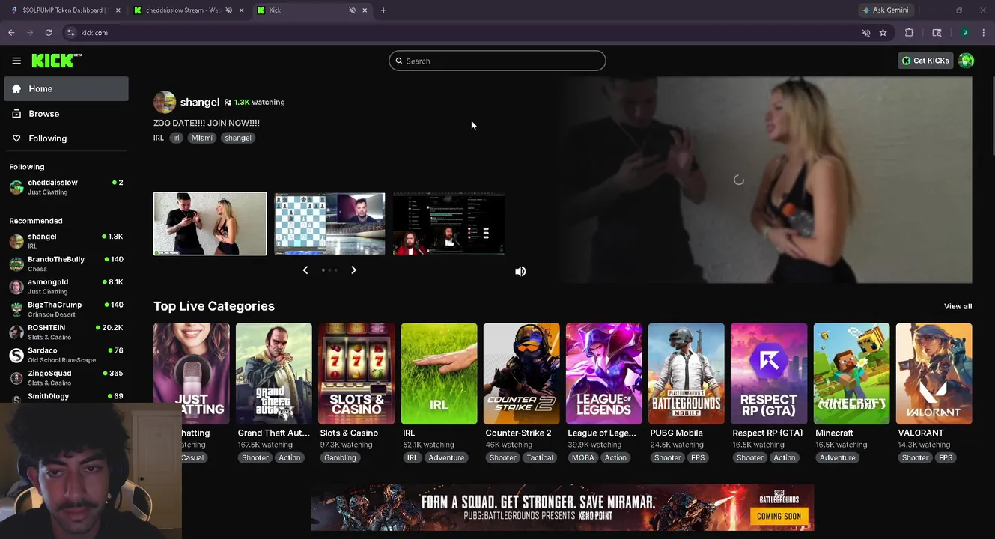Open the Minecraft category card
This screenshot has height=539, width=995.
[x=851, y=374]
